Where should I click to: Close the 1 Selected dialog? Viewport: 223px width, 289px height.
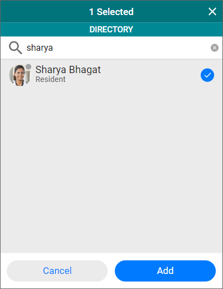click(212, 12)
